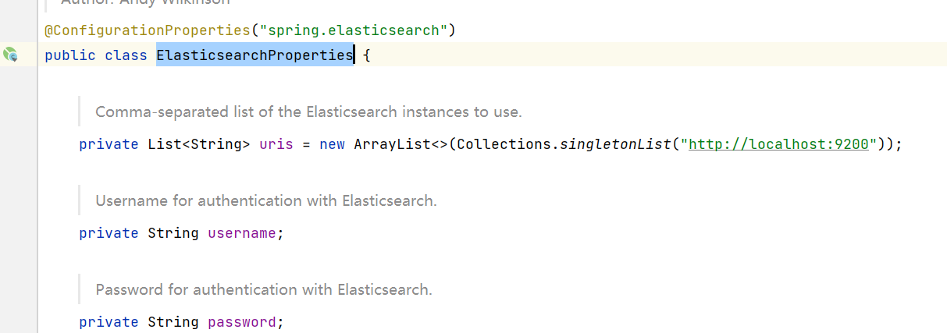
Task: Click the Username for authentication doc comment
Action: pos(265,200)
